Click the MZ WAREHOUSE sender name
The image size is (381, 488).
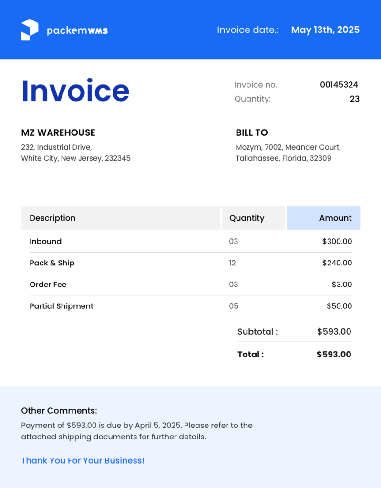coord(58,132)
